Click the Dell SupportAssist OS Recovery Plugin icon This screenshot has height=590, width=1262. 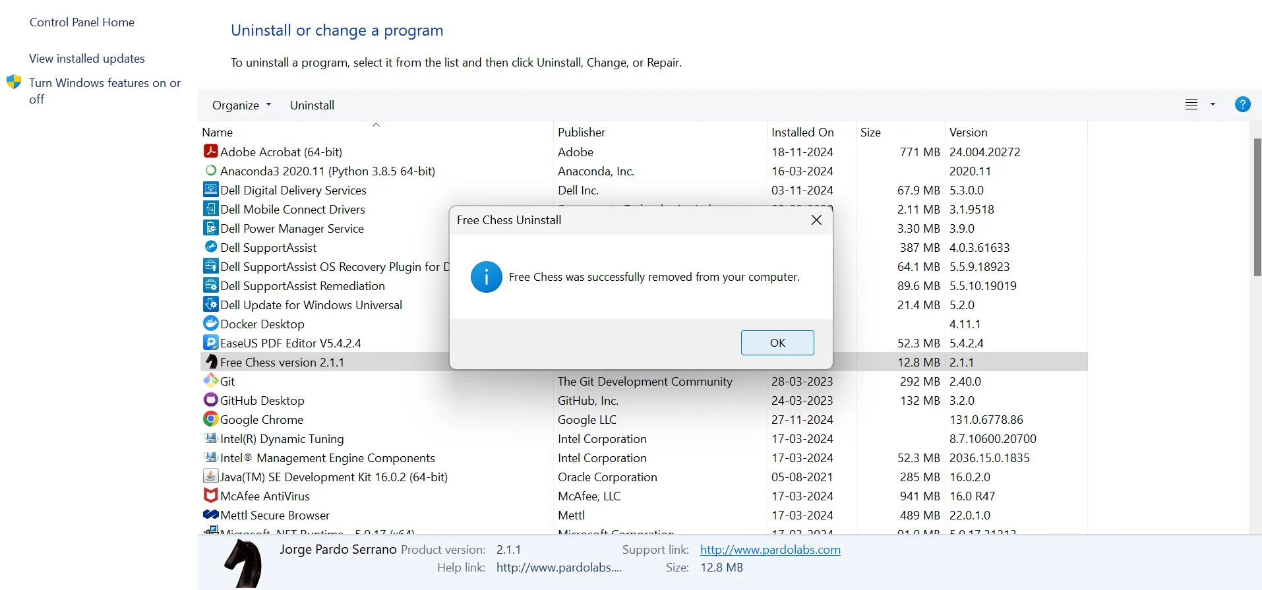pos(210,266)
